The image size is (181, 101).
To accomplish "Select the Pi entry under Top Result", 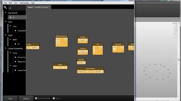I will click(17, 17).
